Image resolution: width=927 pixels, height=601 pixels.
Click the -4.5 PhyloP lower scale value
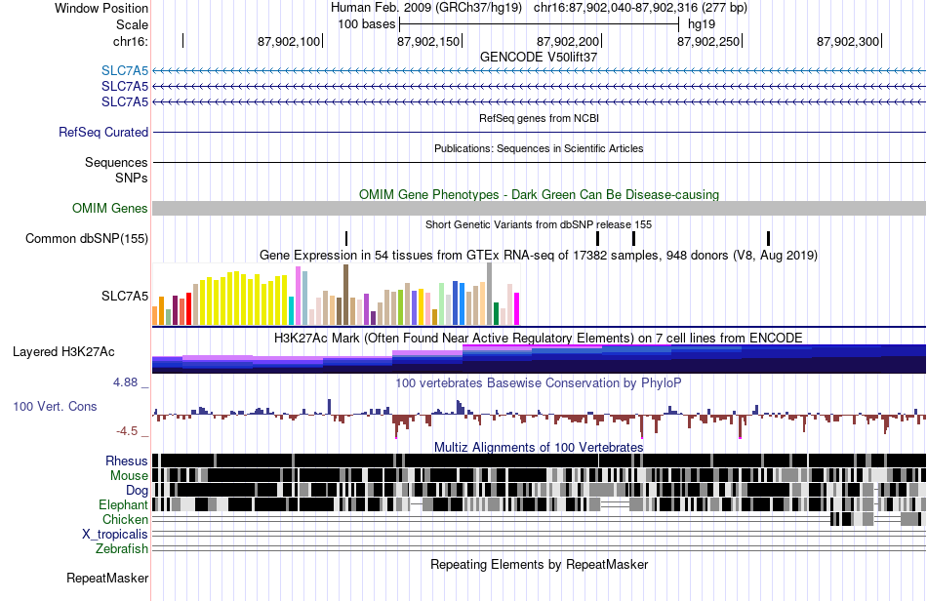tap(127, 431)
